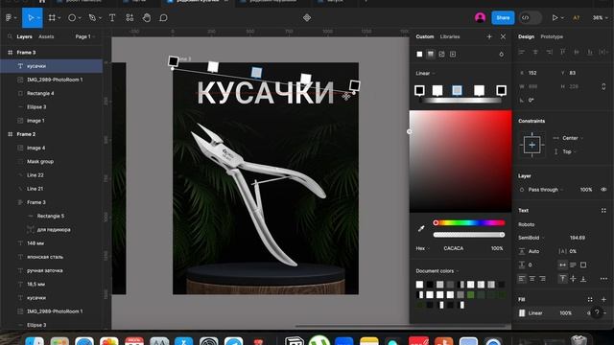This screenshot has height=345, width=614.
Task: Click on the opacity slider below hue
Action: tap(469, 235)
